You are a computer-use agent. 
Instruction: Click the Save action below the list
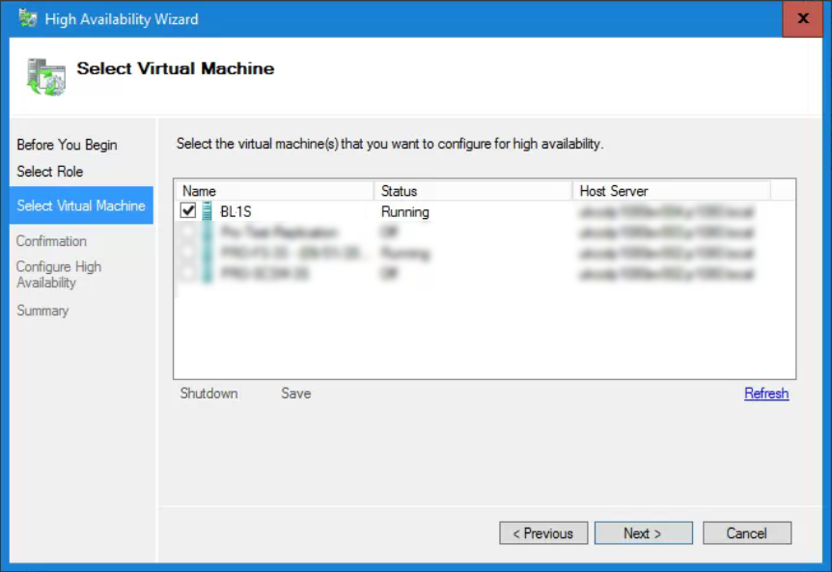[296, 394]
